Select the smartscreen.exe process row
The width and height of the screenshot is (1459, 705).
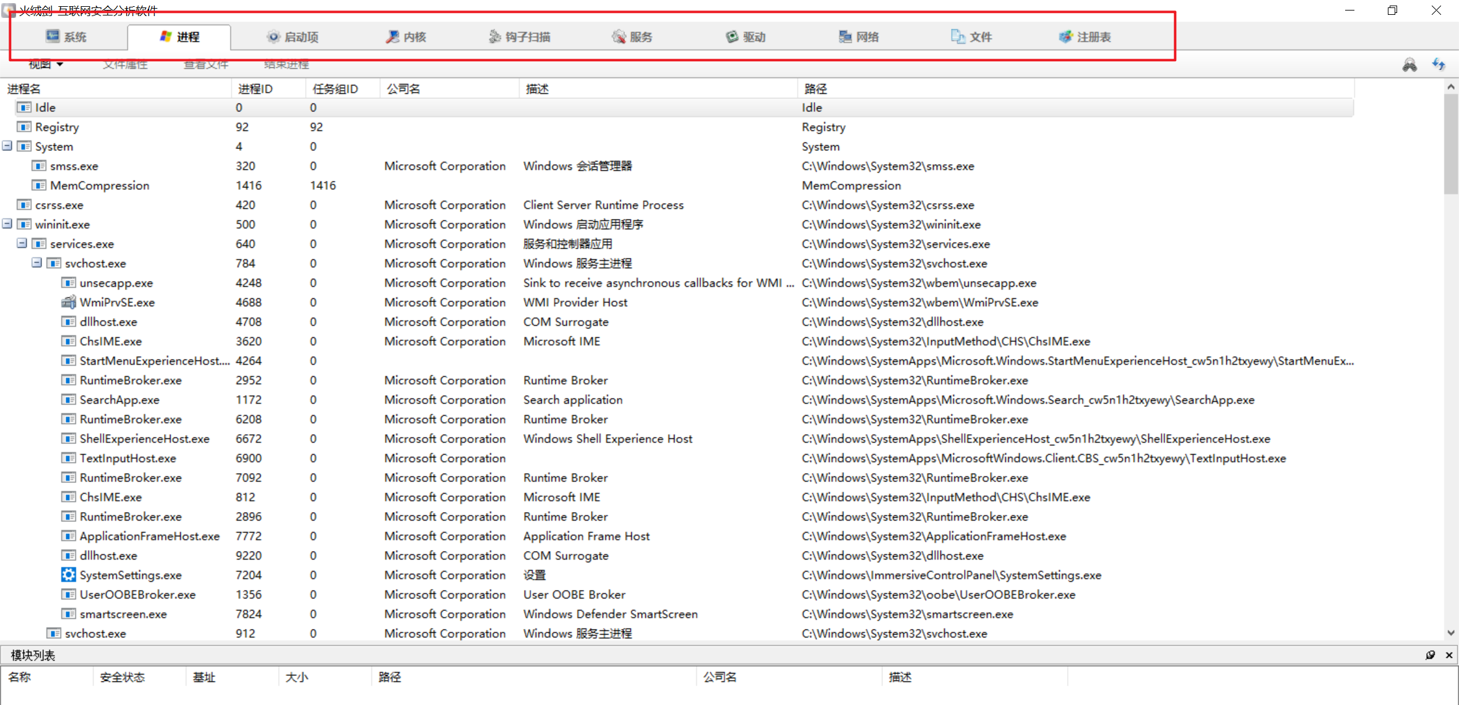(x=123, y=614)
